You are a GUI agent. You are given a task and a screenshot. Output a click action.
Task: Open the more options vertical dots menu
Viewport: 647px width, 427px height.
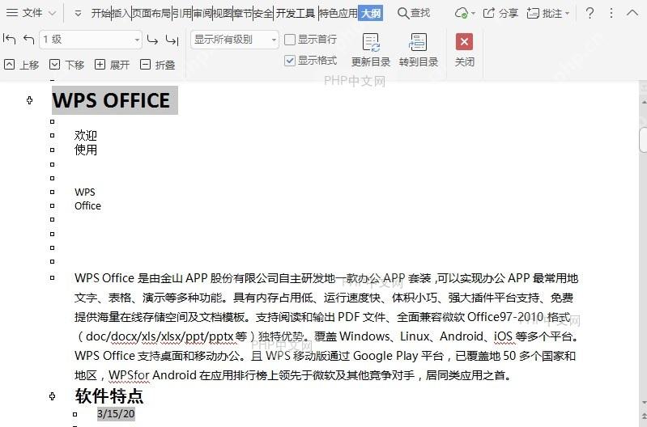[611, 13]
